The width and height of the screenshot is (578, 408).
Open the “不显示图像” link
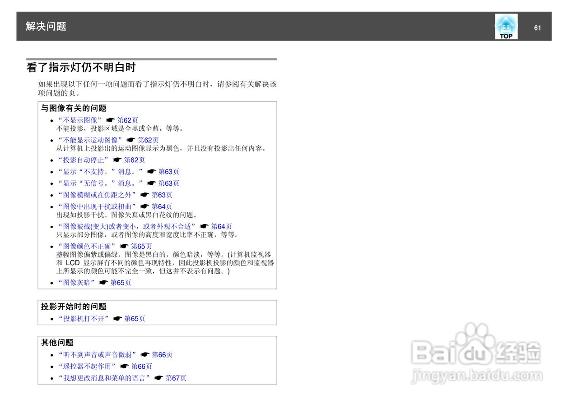[x=80, y=120]
